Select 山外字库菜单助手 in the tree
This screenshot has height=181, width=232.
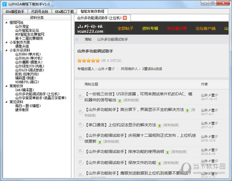tap(41, 98)
